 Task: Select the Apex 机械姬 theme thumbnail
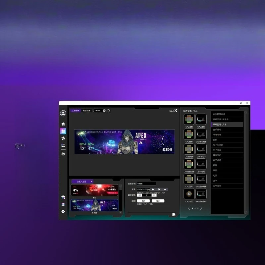coord(94,205)
